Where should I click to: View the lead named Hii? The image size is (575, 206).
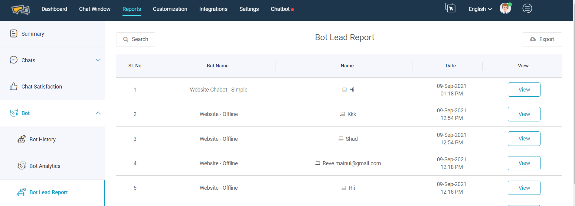[x=524, y=188]
